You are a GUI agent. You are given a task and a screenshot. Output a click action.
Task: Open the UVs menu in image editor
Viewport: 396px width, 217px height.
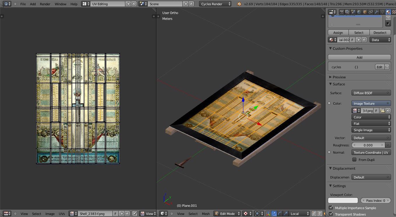coord(62,214)
